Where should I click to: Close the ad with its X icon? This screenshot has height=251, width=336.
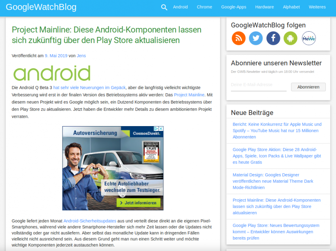point(161,128)
